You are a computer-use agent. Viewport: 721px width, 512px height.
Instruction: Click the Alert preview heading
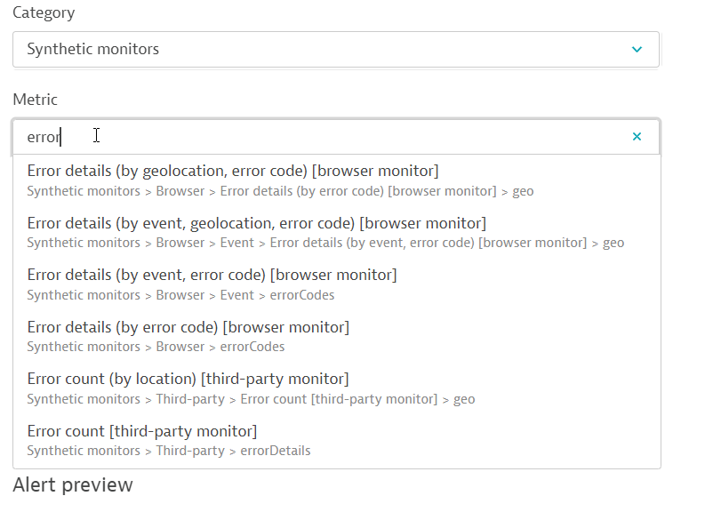[73, 484]
